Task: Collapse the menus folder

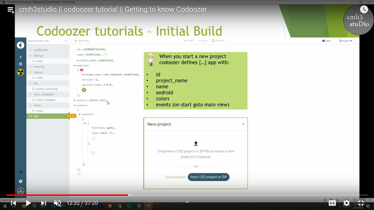Action: coord(31,72)
